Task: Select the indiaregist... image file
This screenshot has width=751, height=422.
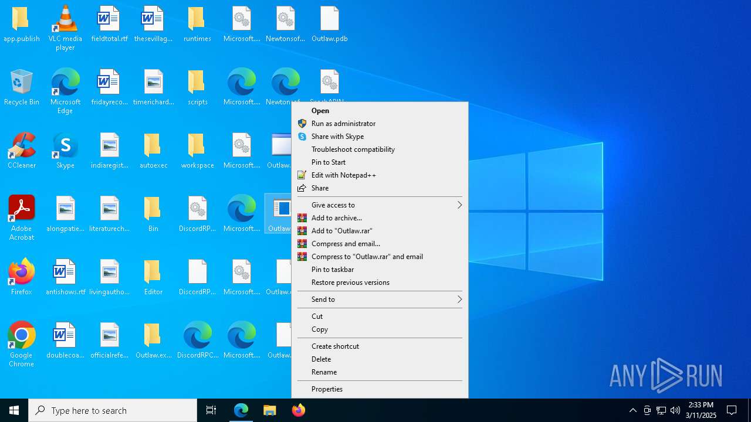Action: pos(109,145)
